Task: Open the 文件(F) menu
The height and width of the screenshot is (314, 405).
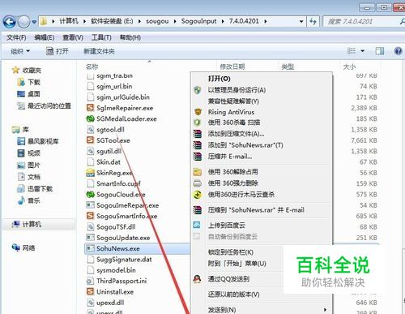Action: [16, 37]
